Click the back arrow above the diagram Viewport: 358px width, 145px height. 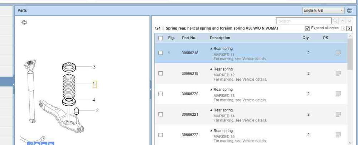point(24,22)
